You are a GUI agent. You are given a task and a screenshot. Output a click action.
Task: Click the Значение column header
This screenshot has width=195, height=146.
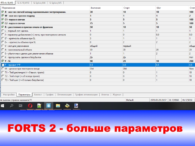click(x=95, y=8)
